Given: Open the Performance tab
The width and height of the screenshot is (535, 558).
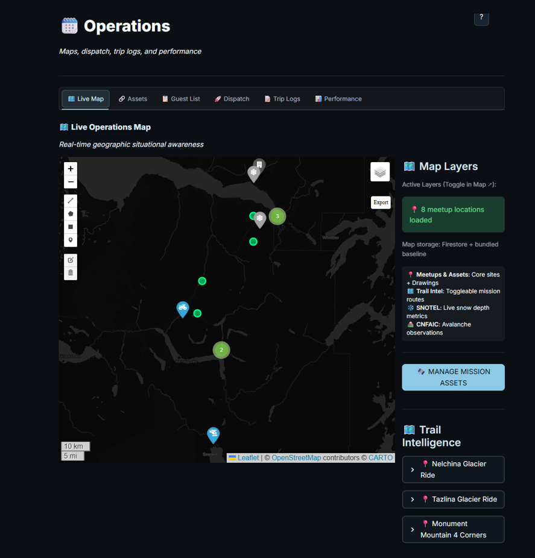Looking at the screenshot, I should (338, 99).
